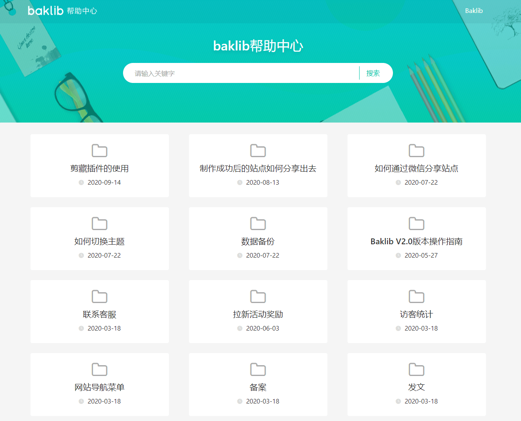Viewport: 521px width, 421px height.
Task: Click folder icon above 如何切换主题
Action: pyautogui.click(x=99, y=223)
